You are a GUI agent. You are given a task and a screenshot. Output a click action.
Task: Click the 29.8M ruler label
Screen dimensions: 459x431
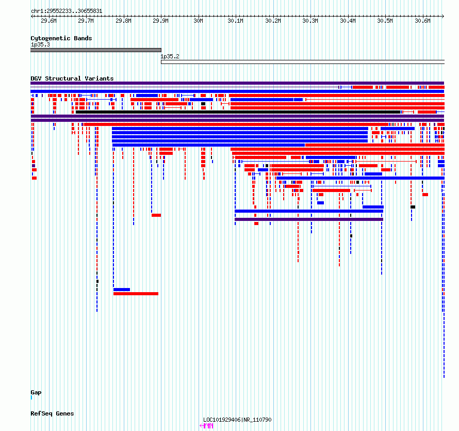click(124, 21)
